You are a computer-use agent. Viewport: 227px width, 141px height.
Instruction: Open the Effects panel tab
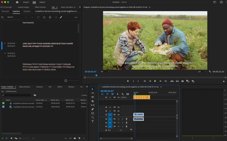pyautogui.click(x=60, y=87)
